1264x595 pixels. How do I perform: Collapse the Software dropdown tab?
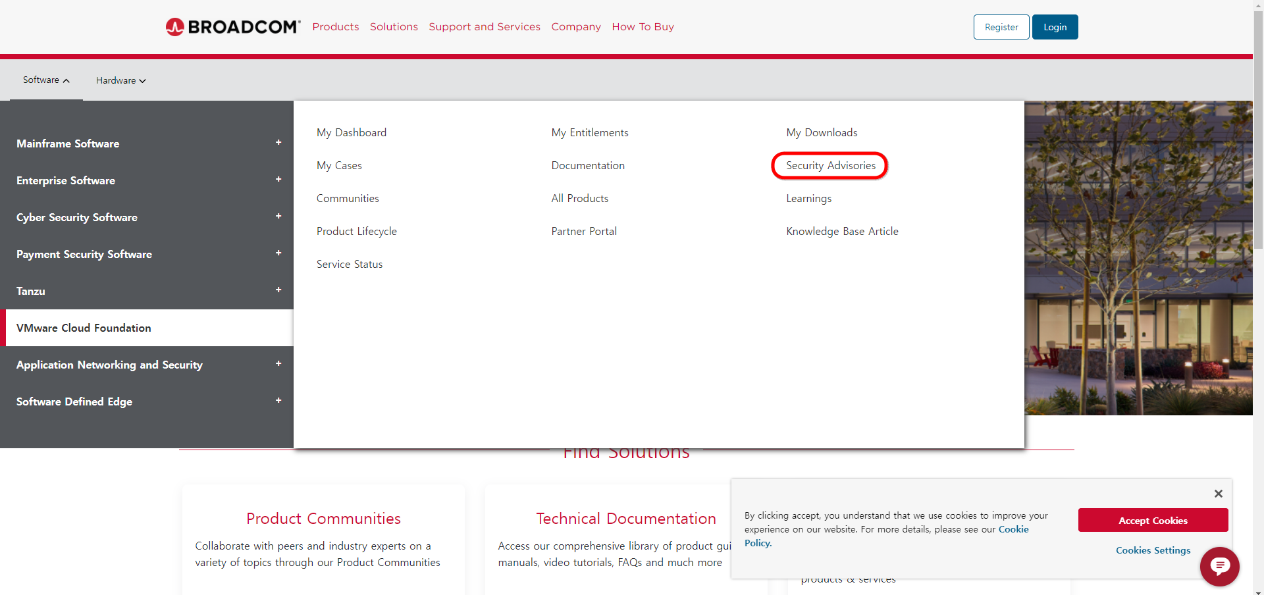(46, 80)
